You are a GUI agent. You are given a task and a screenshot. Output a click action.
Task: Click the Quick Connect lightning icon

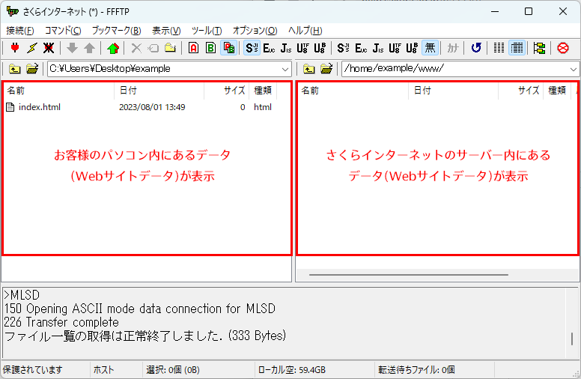(31, 48)
